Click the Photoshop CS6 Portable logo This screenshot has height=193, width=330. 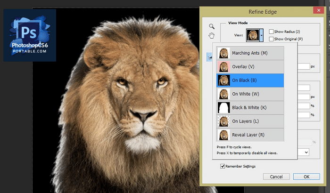(x=30, y=35)
